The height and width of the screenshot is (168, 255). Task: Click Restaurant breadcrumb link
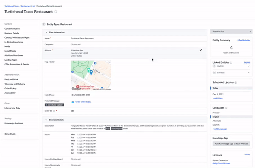click(x=25, y=6)
